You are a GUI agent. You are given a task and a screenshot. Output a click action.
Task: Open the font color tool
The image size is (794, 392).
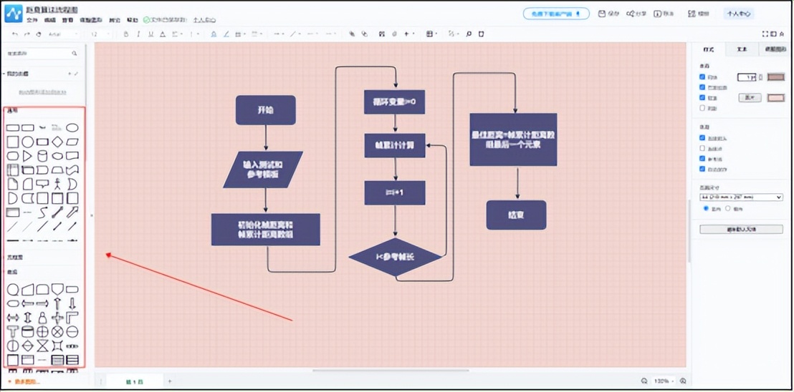click(x=163, y=34)
